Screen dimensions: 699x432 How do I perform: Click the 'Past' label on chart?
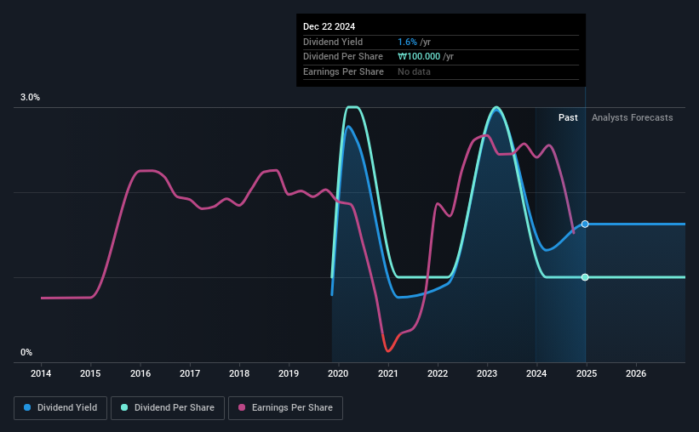568,117
